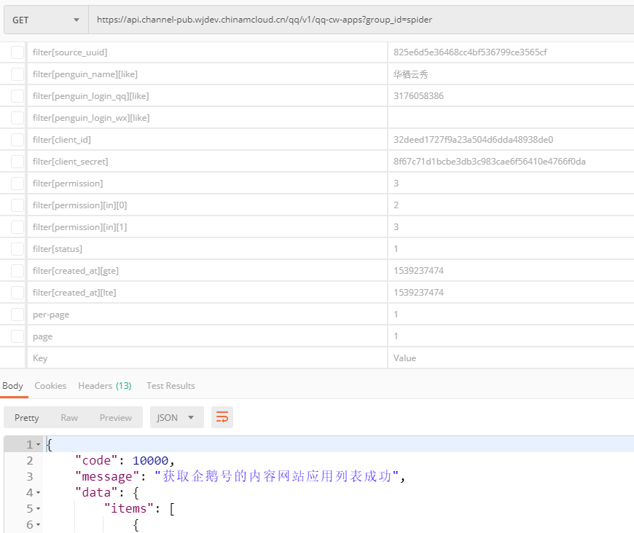This screenshot has height=533, width=634.
Task: Check the filter[penguin_name][like] parameter
Action: click(x=17, y=74)
